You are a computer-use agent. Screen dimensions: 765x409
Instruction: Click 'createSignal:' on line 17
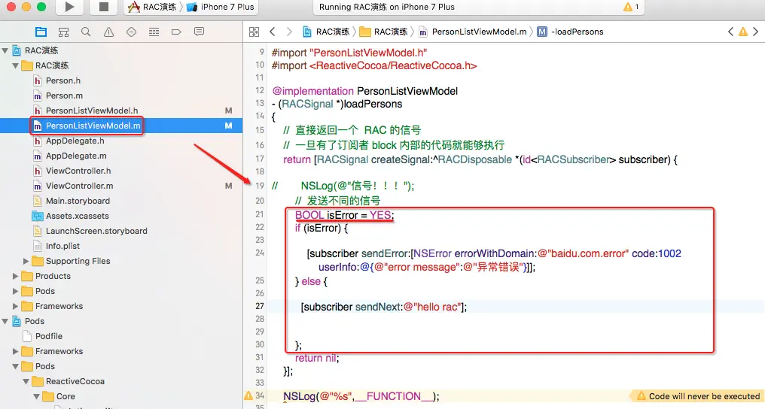tap(401, 159)
